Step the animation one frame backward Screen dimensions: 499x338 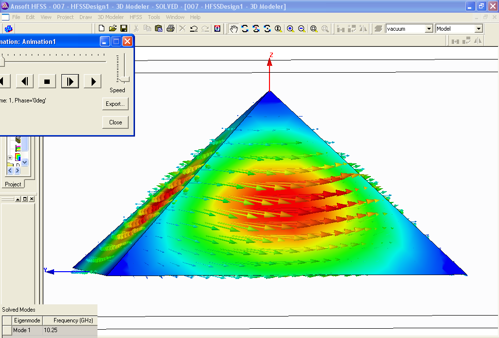coord(24,81)
